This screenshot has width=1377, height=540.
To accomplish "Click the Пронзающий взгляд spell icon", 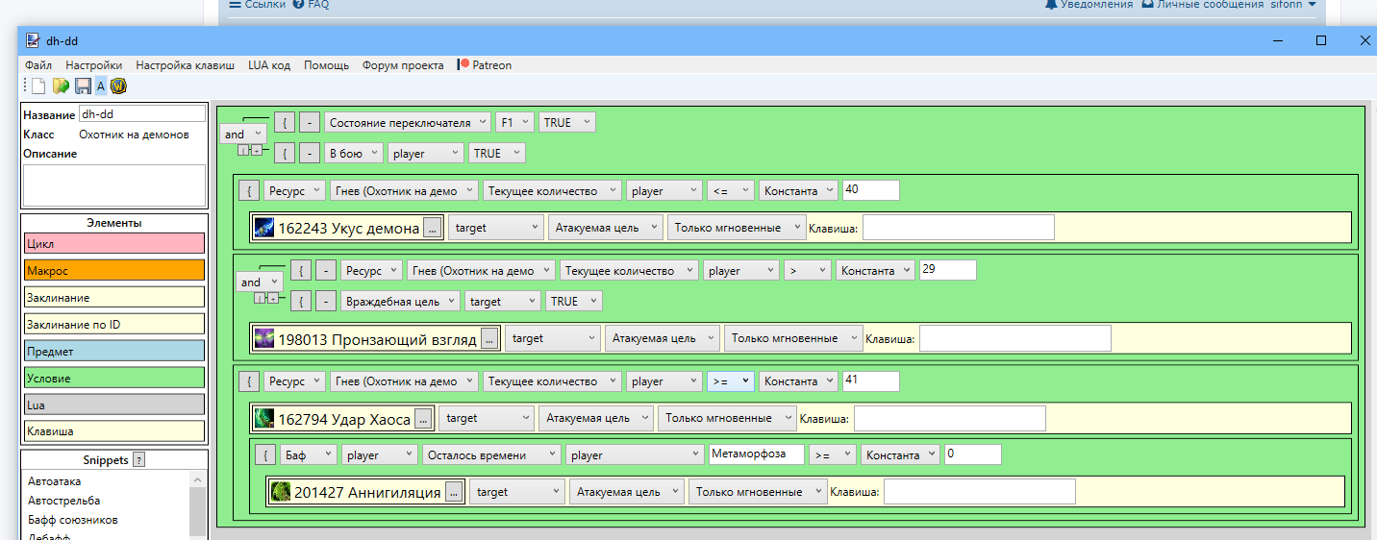I will pos(264,338).
